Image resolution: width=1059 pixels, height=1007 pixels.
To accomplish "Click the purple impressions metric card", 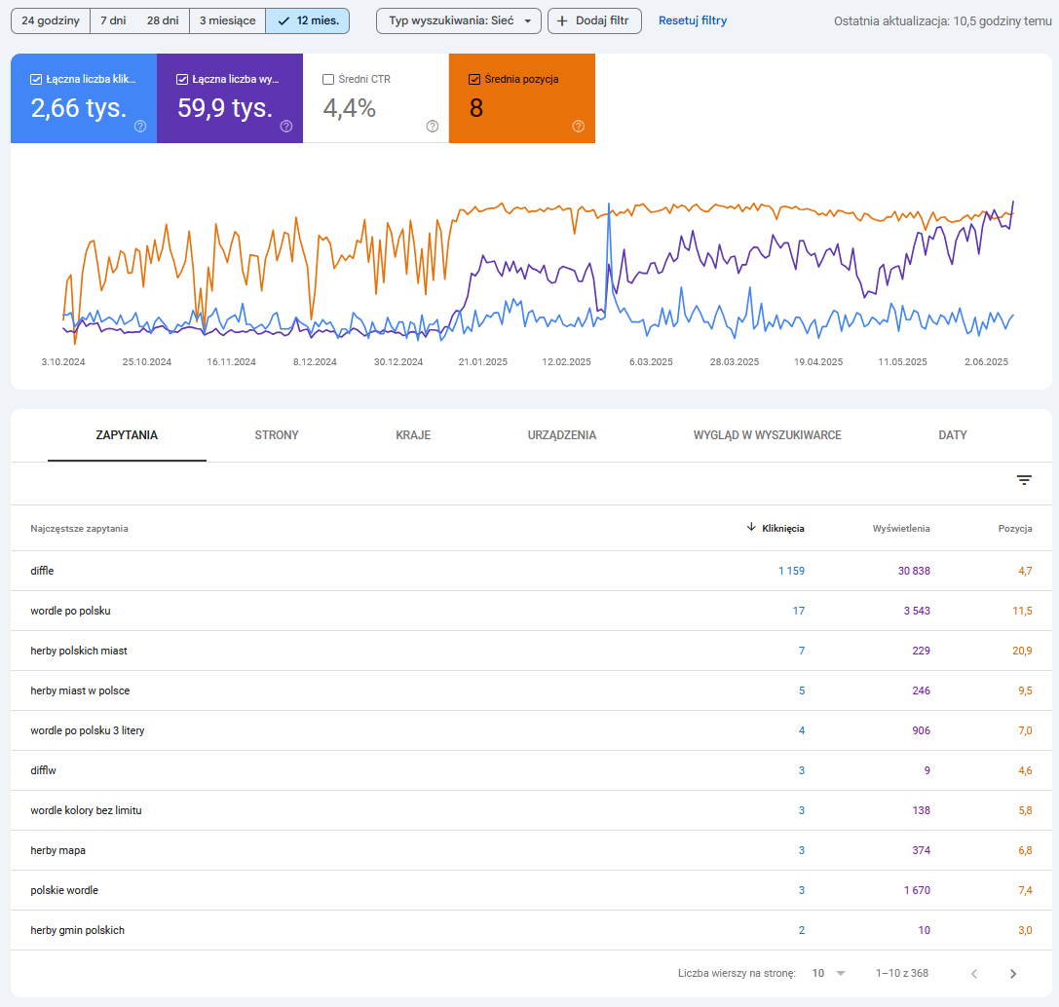I will point(229,107).
